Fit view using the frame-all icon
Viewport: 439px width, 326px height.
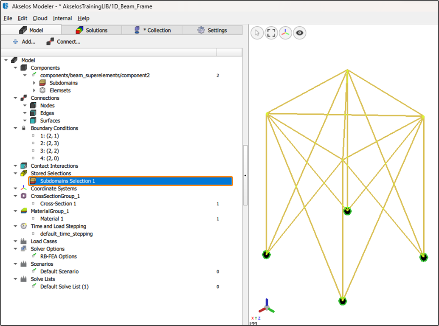point(271,33)
